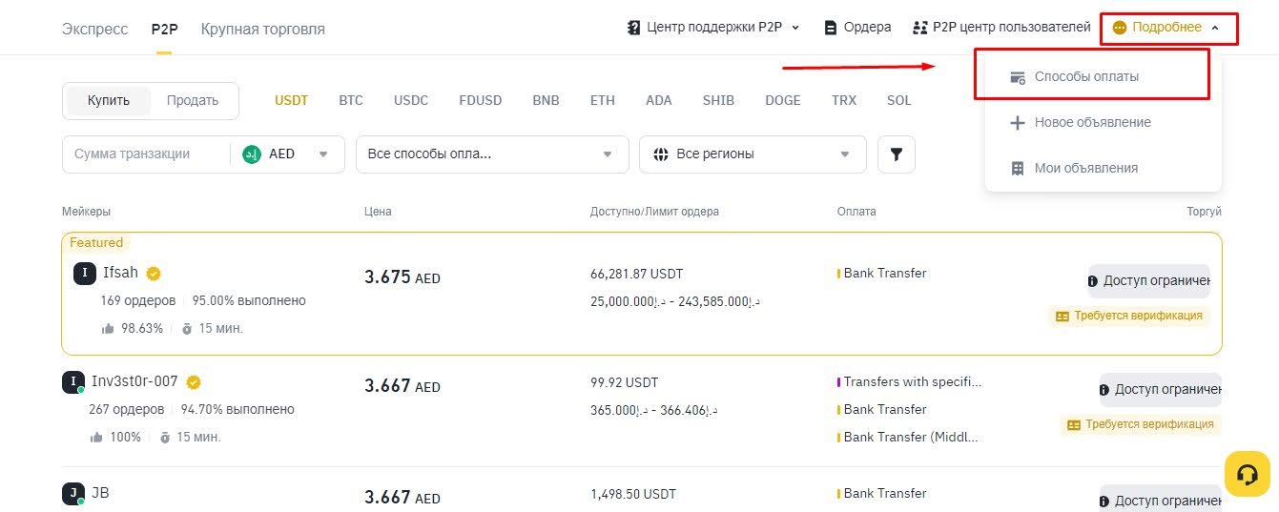The height and width of the screenshot is (512, 1279).
Task: Click the payment methods card icon
Action: coord(1018,77)
